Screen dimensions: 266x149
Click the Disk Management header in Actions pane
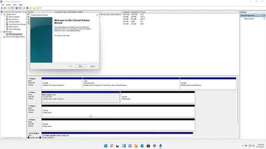point(253,15)
